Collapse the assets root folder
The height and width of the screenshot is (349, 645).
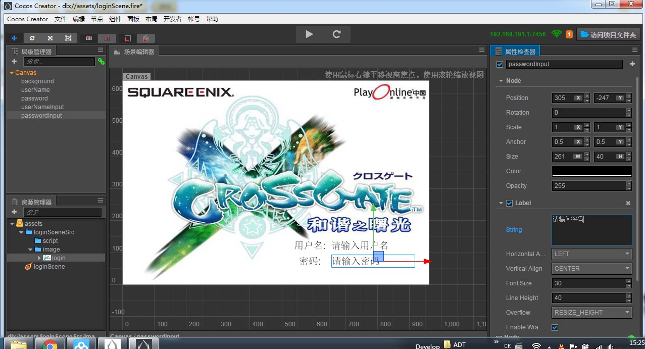pyautogui.click(x=12, y=224)
